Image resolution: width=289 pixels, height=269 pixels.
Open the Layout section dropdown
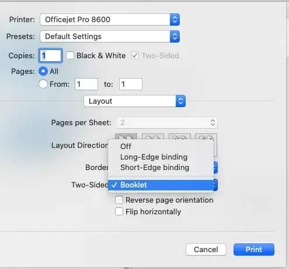pyautogui.click(x=135, y=101)
